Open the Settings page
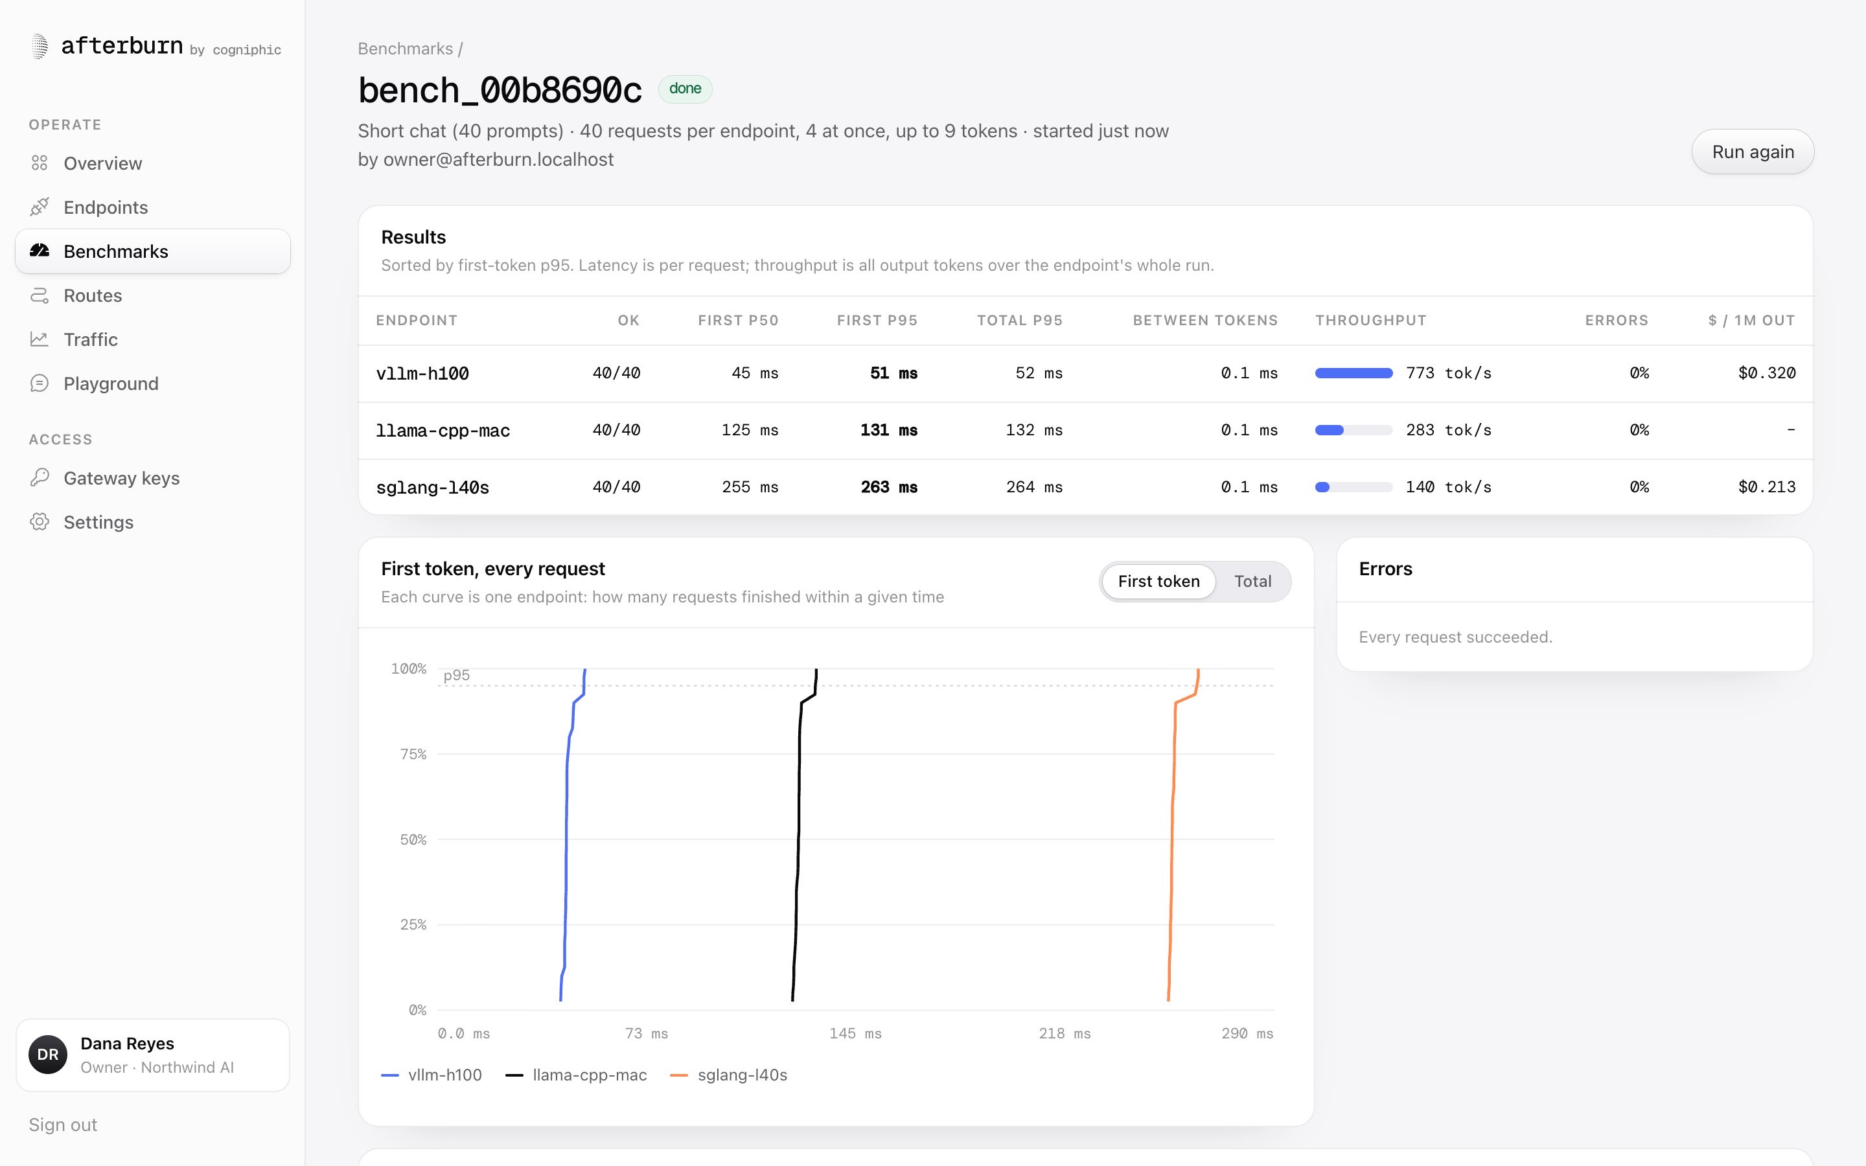The width and height of the screenshot is (1866, 1166). point(153,521)
